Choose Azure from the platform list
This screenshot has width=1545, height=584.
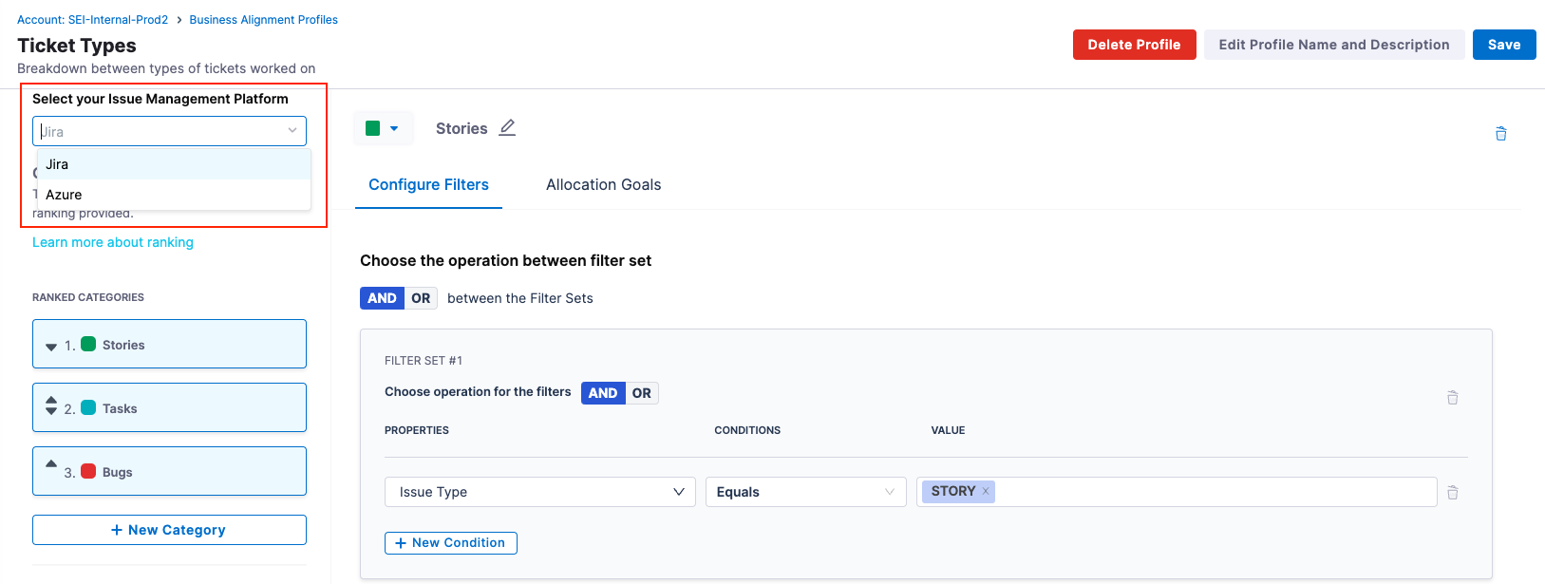[64, 195]
